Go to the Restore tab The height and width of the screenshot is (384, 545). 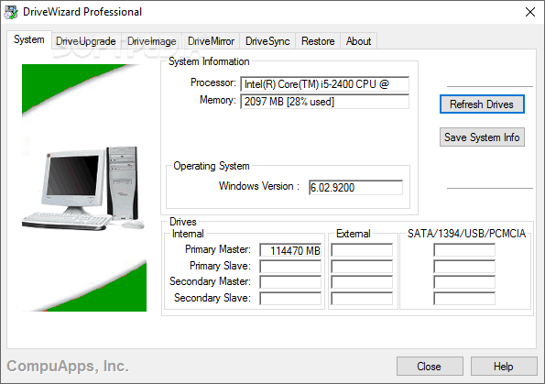[318, 41]
